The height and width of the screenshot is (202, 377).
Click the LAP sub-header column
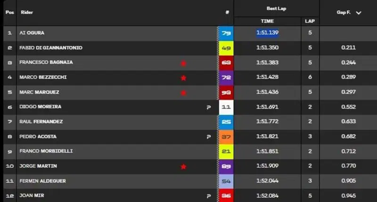(310, 21)
